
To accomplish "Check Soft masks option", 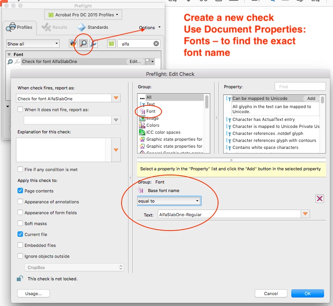I will point(20,223).
